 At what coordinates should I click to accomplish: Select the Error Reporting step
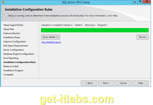[x=11, y=58]
